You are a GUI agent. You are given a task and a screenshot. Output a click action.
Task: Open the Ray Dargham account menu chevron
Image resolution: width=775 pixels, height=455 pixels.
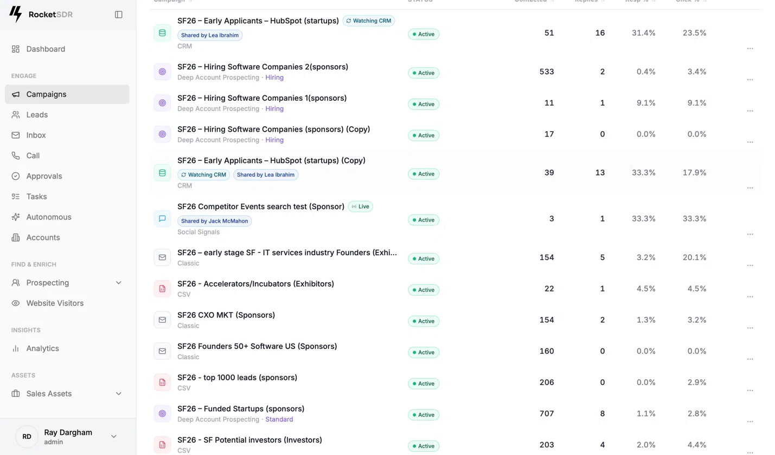(114, 437)
